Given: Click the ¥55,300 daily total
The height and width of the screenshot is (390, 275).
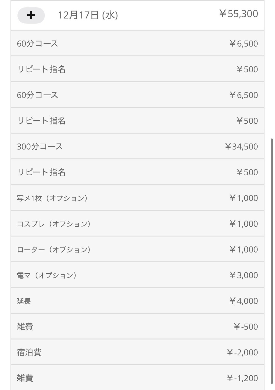Looking at the screenshot, I should (x=238, y=14).
